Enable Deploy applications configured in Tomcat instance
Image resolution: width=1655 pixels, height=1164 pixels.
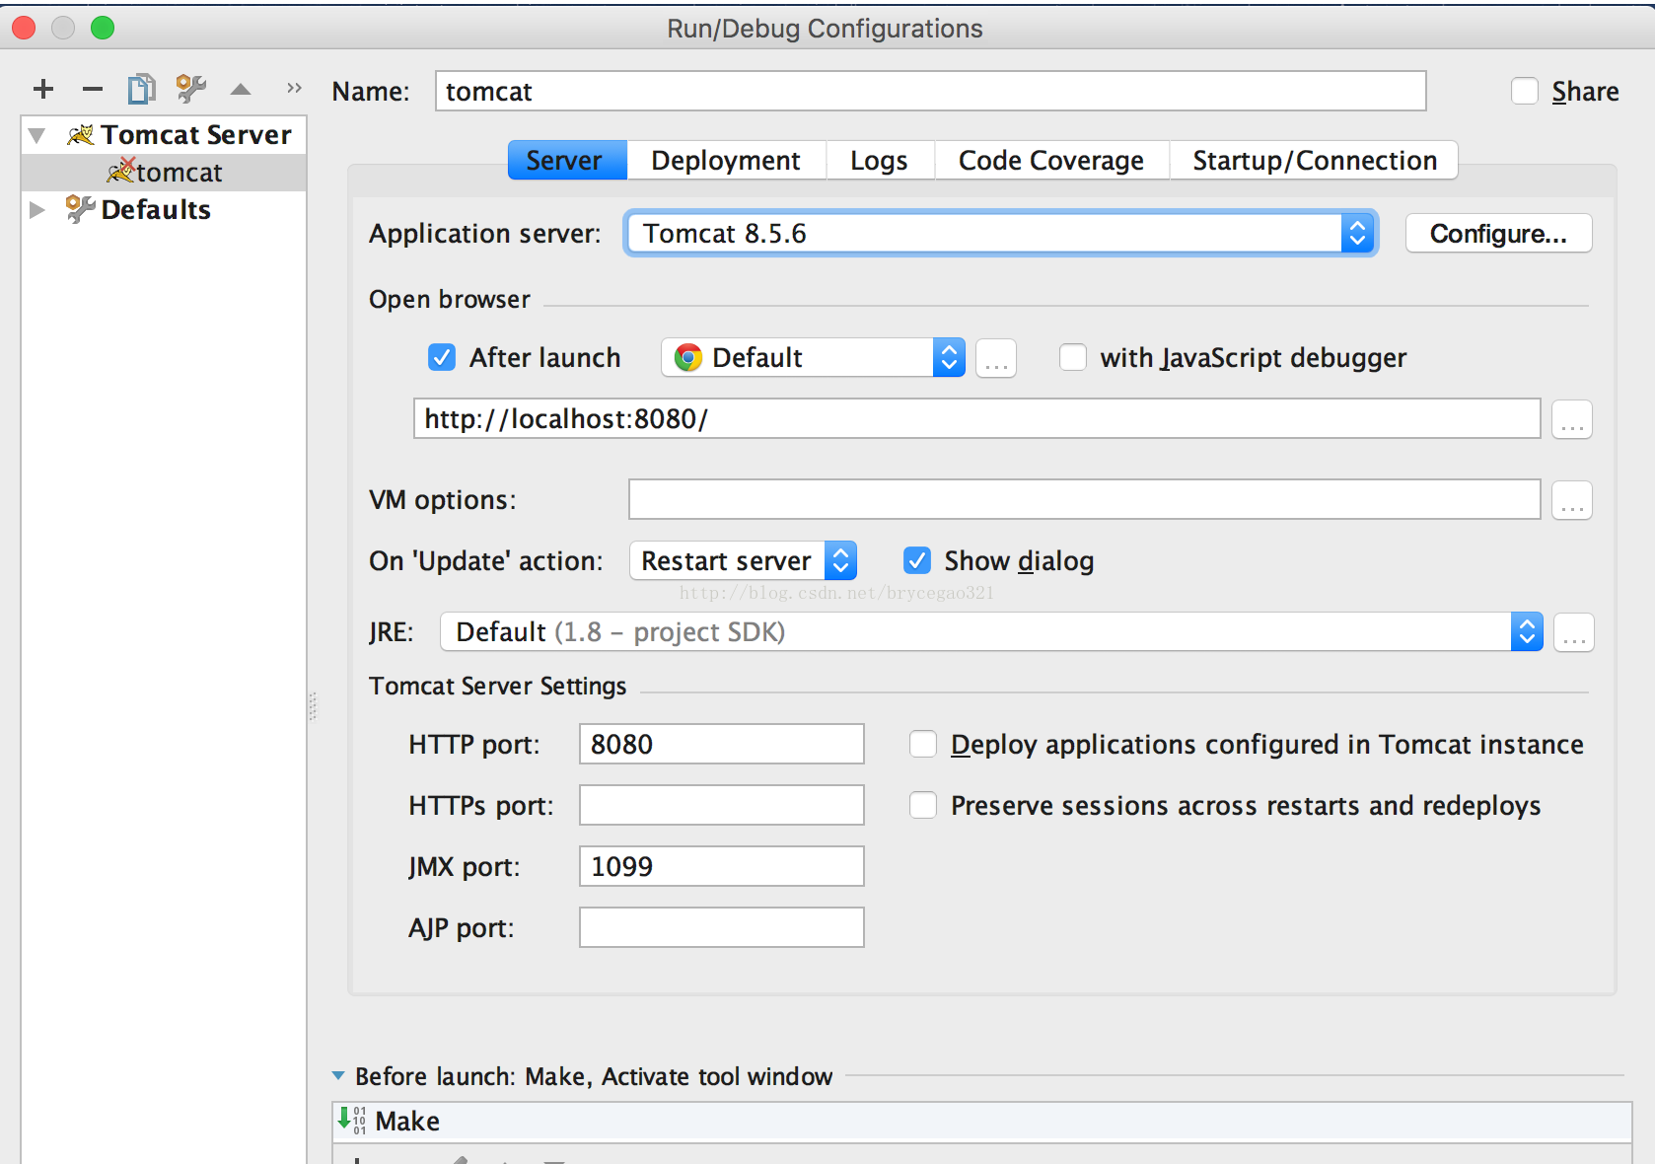[x=923, y=744]
